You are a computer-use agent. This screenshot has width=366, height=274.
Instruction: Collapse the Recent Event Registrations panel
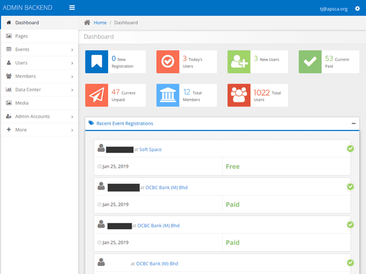[x=353, y=124]
